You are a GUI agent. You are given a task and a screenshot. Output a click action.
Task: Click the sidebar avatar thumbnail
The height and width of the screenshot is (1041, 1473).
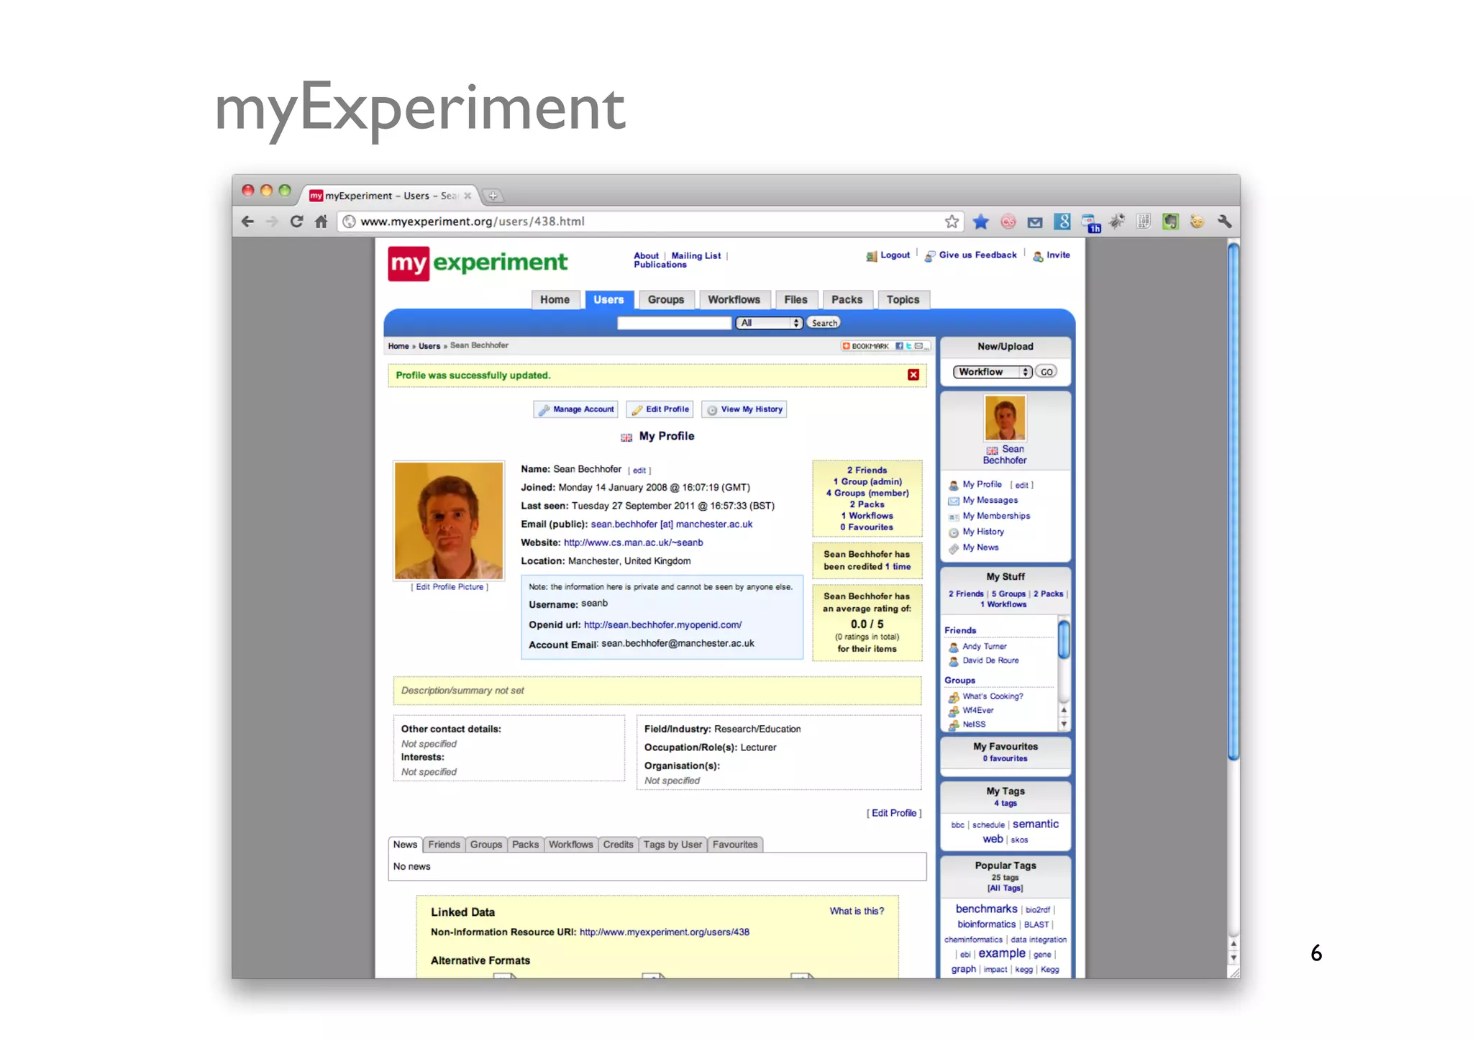[1005, 418]
